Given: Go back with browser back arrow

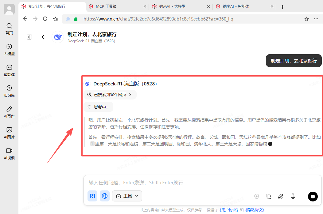Looking at the screenshot, I should click(25, 19).
